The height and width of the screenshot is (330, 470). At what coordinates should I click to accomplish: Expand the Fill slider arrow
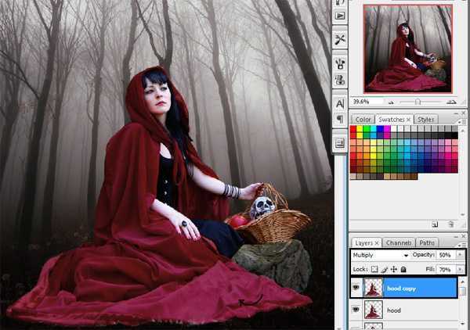[x=460, y=269]
